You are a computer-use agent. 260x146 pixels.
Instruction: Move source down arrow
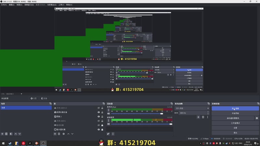tap(72, 134)
